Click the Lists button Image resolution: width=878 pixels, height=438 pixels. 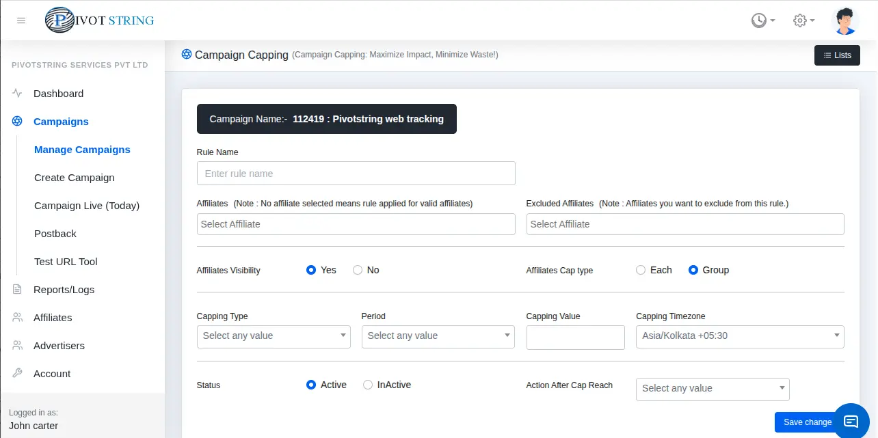click(837, 55)
